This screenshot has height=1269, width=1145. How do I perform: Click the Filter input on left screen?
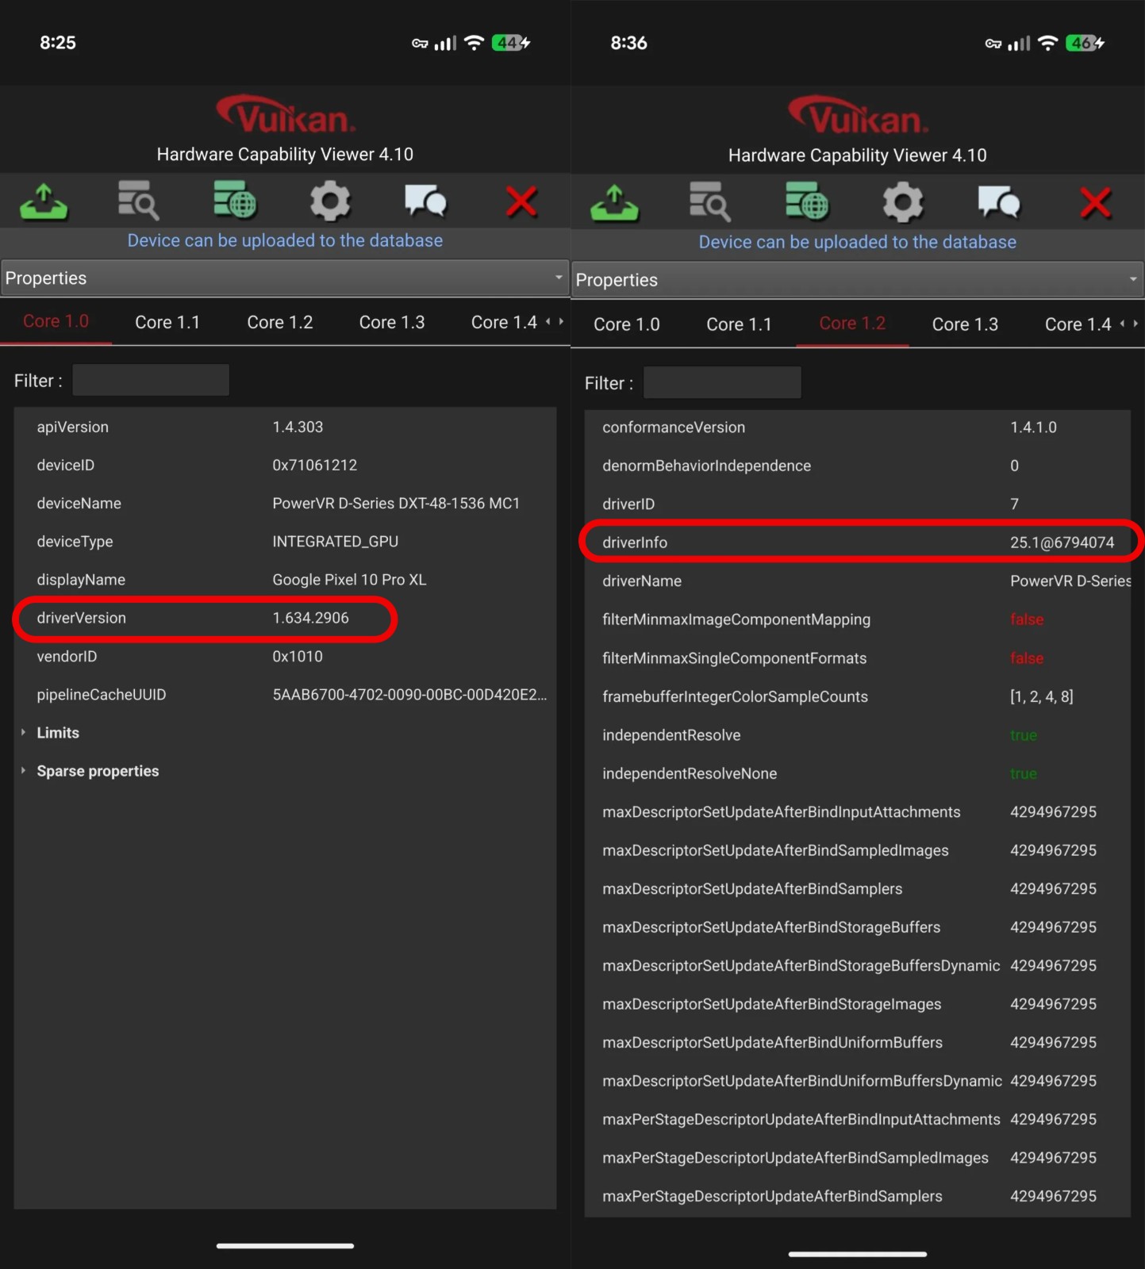coord(151,381)
